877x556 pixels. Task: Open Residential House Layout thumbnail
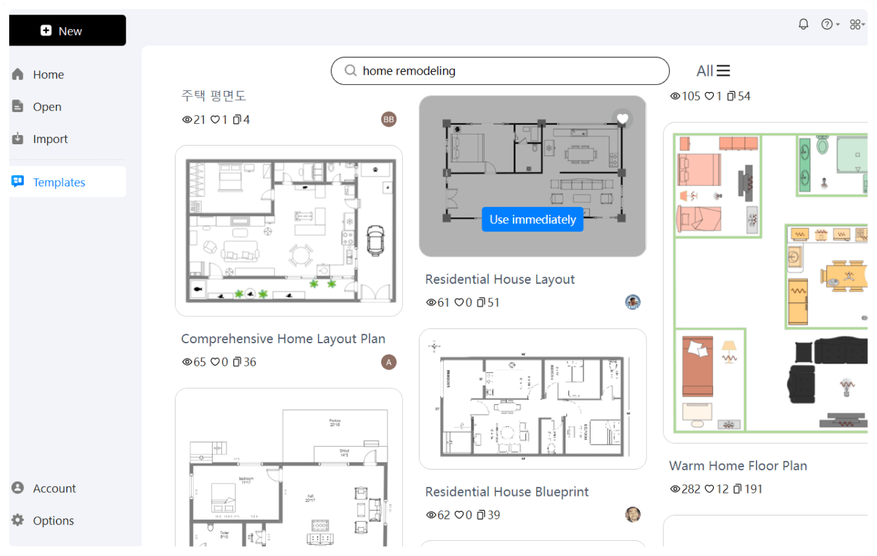click(x=533, y=176)
